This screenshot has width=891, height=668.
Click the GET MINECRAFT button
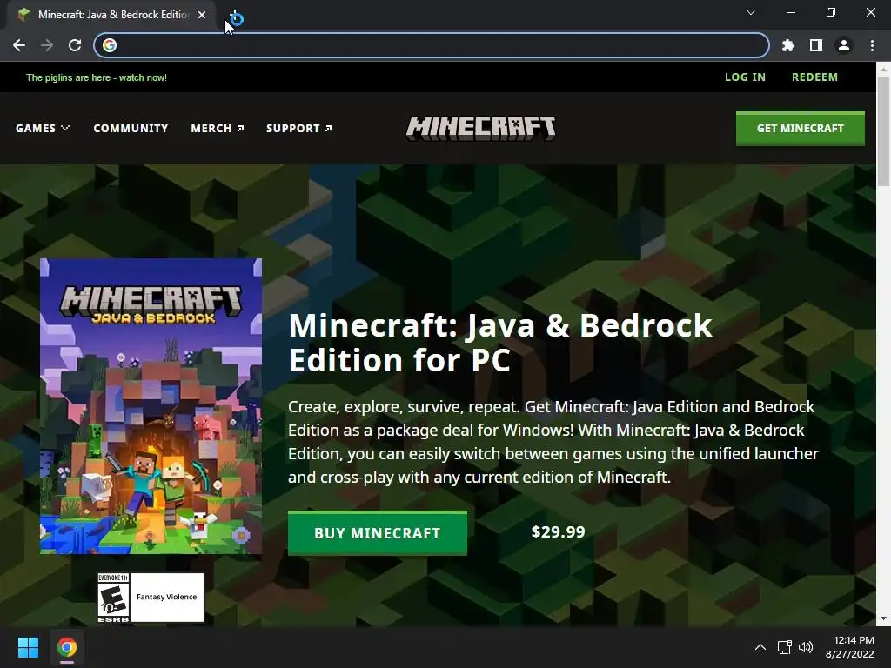[801, 129]
